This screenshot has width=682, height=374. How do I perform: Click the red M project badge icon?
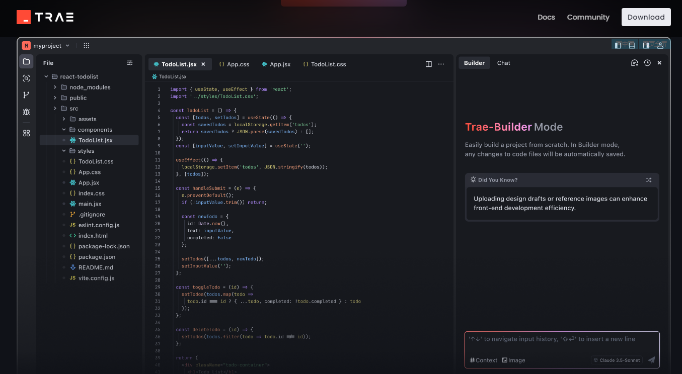pos(26,45)
